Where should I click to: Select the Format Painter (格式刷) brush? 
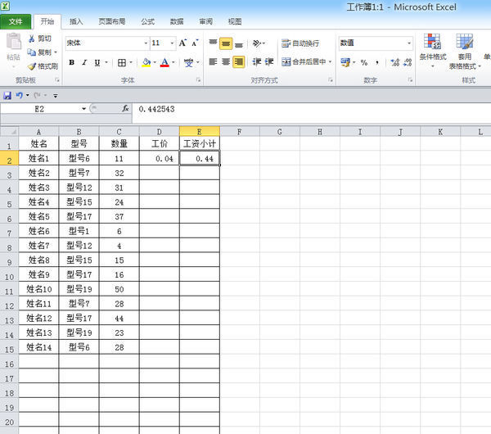[32, 66]
